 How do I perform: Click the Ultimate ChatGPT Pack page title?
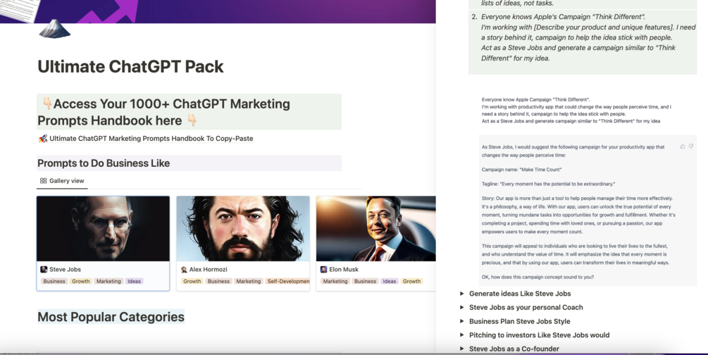(x=130, y=67)
